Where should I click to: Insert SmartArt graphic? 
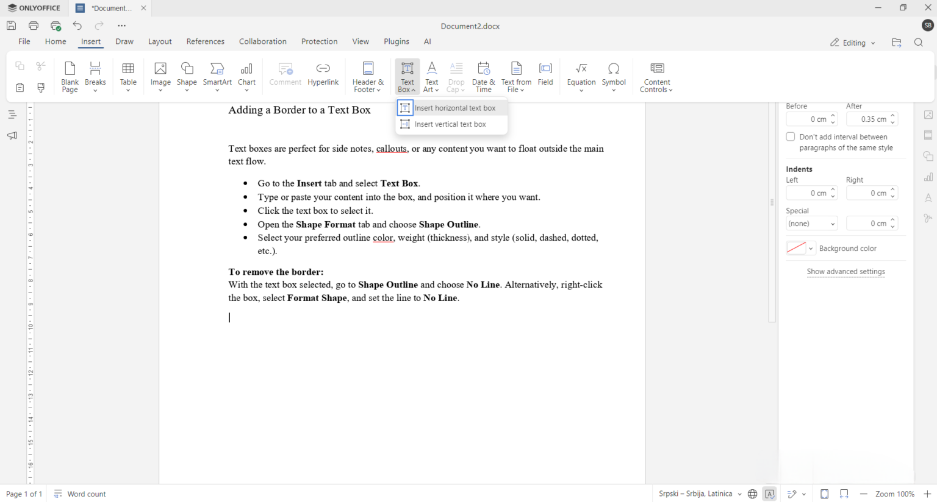(x=217, y=76)
